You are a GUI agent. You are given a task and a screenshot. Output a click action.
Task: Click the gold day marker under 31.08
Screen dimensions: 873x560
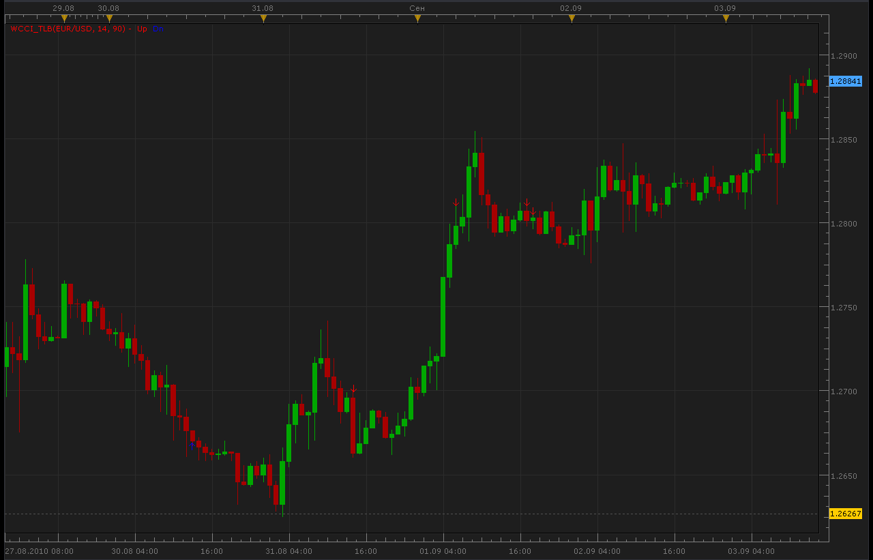(x=263, y=18)
